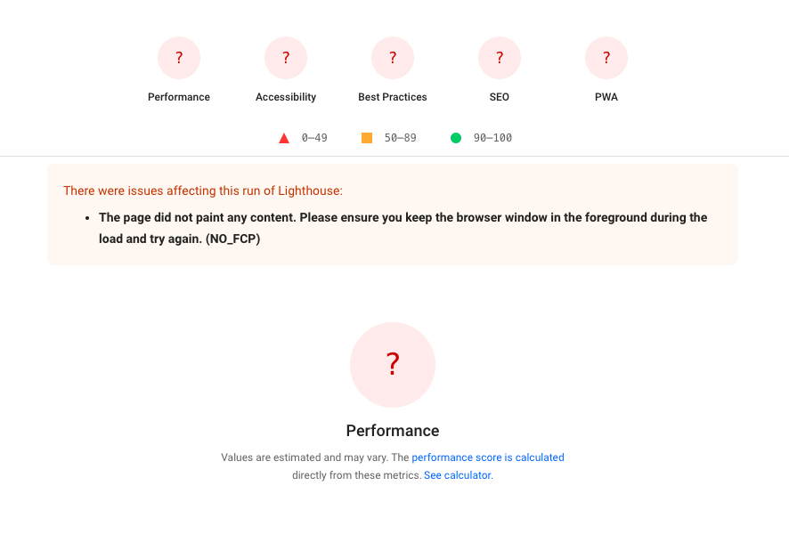Click the NO_FCP error message text
789x534 pixels.
tap(403, 228)
